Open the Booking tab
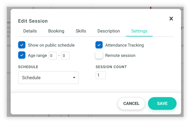Image resolution: width=190 pixels, height=124 pixels. (x=56, y=31)
